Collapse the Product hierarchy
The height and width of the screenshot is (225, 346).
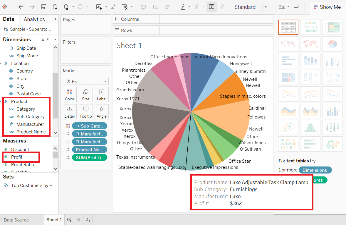tap(1, 102)
